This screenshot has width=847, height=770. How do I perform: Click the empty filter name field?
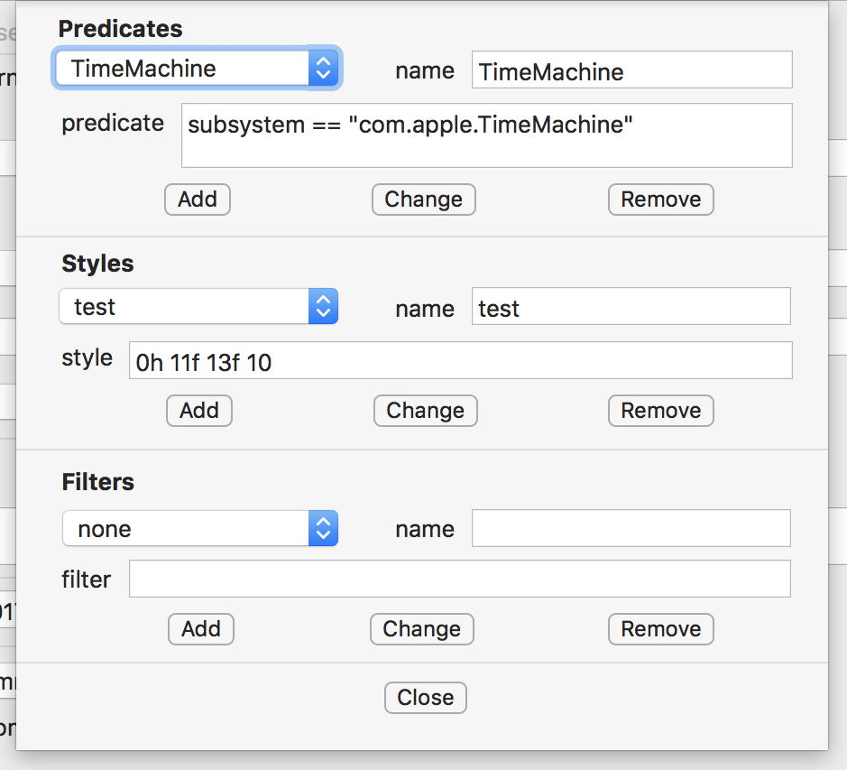point(631,529)
